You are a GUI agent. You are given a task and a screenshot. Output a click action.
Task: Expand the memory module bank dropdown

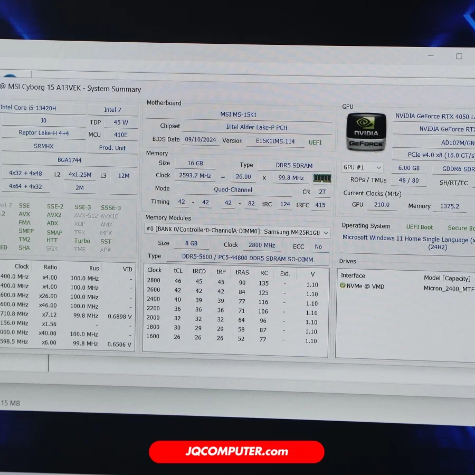326,233
